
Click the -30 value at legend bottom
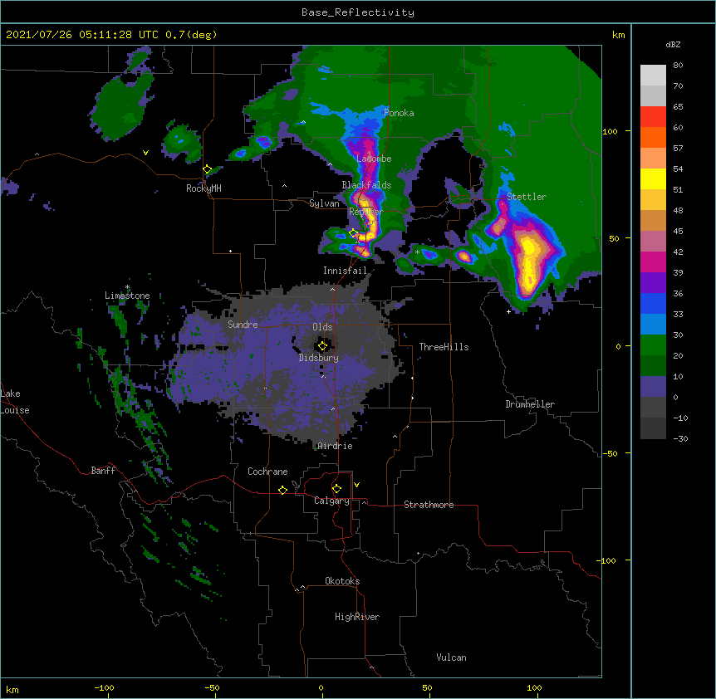(680, 438)
